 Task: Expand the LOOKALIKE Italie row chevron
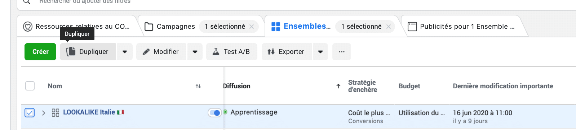tap(44, 113)
